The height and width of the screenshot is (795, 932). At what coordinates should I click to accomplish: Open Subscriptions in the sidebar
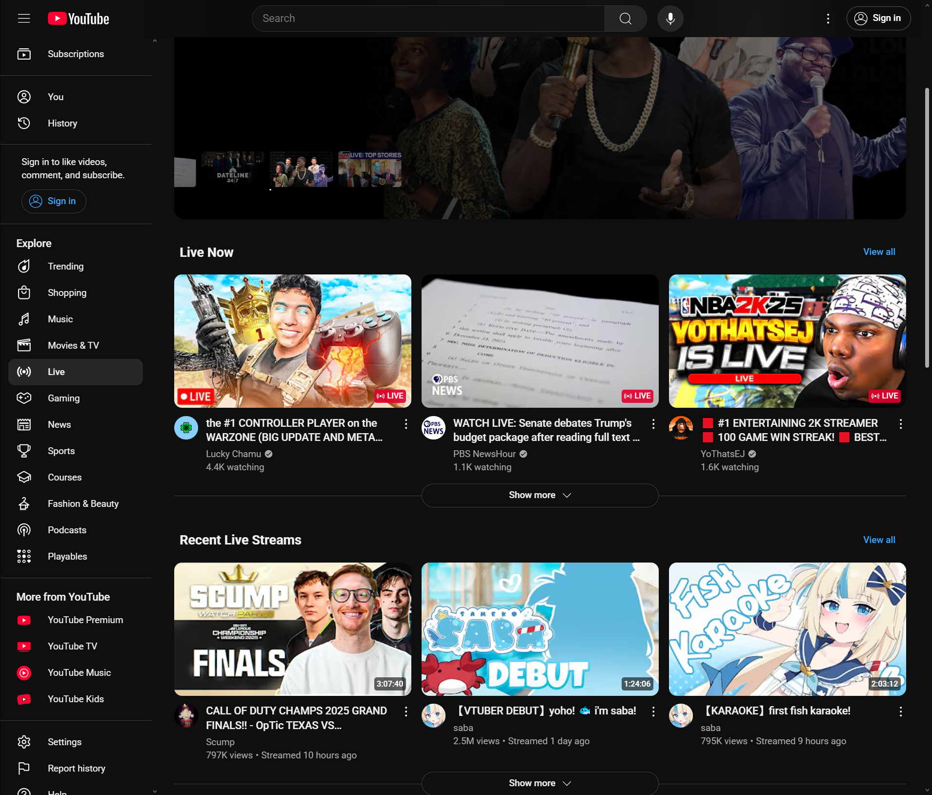[76, 54]
